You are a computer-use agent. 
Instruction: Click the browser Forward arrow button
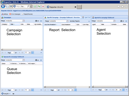(7, 6)
